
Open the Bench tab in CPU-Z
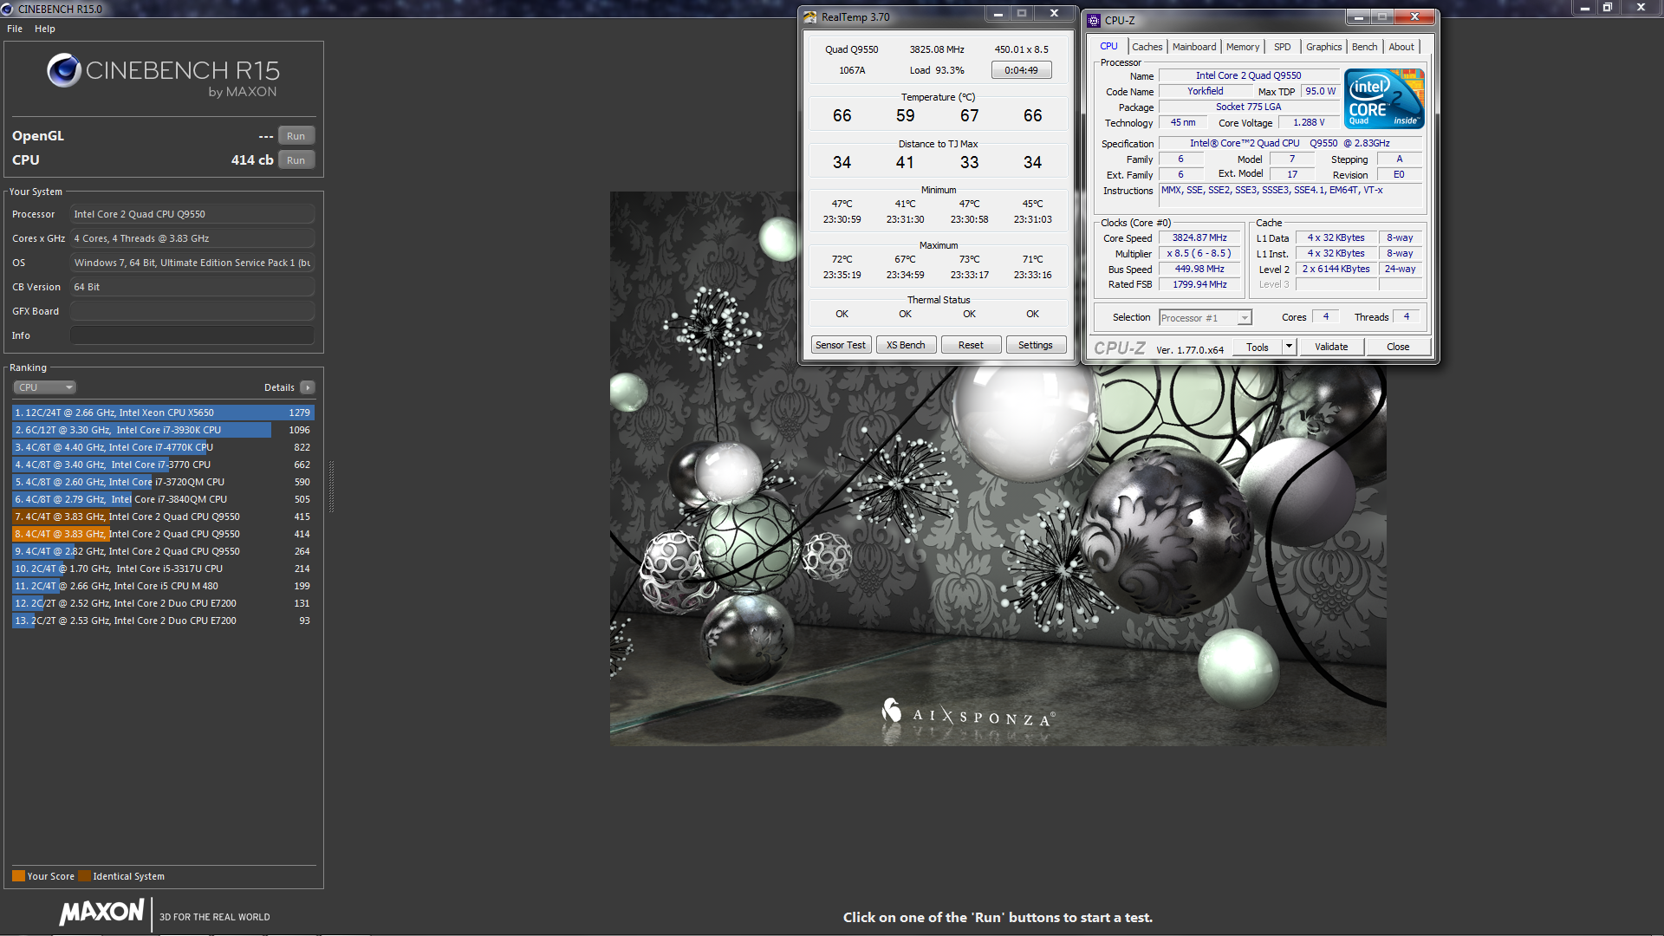click(x=1364, y=47)
